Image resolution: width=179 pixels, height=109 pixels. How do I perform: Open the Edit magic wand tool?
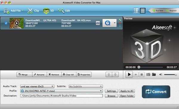(x=64, y=11)
